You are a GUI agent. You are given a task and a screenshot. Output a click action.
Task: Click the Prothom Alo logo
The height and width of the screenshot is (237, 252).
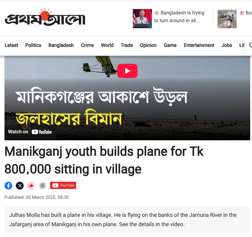point(45,17)
